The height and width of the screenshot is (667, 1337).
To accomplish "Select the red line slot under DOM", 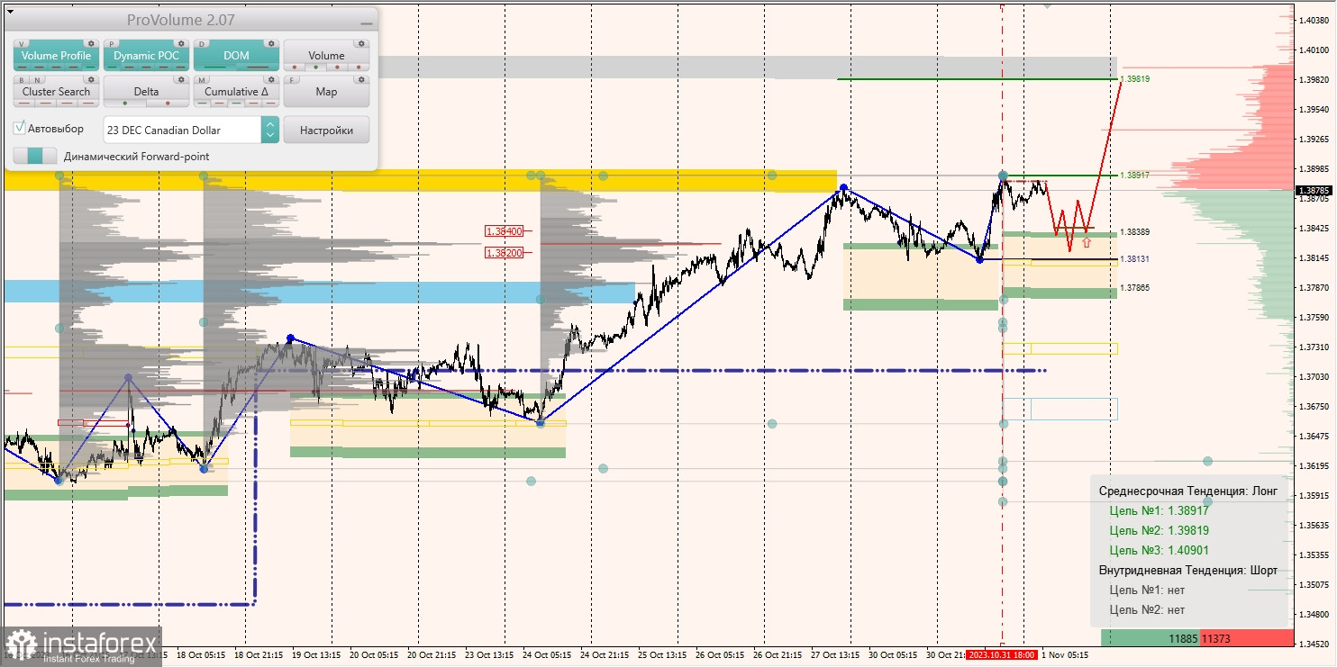I will 258,68.
